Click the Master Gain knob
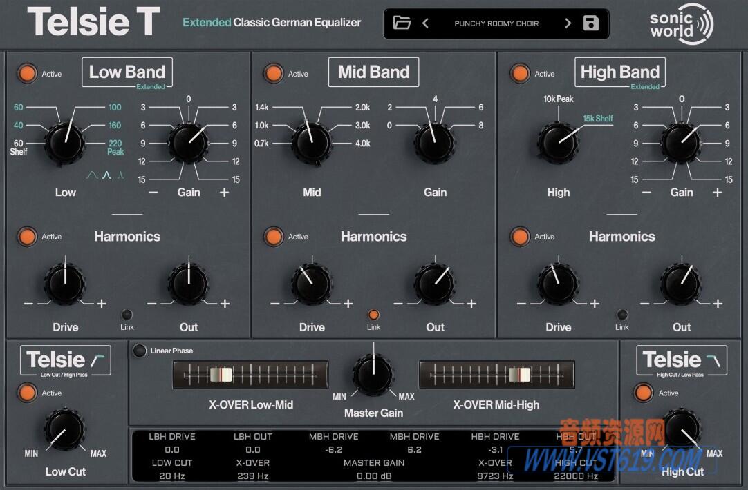748x490 pixels. click(x=373, y=375)
